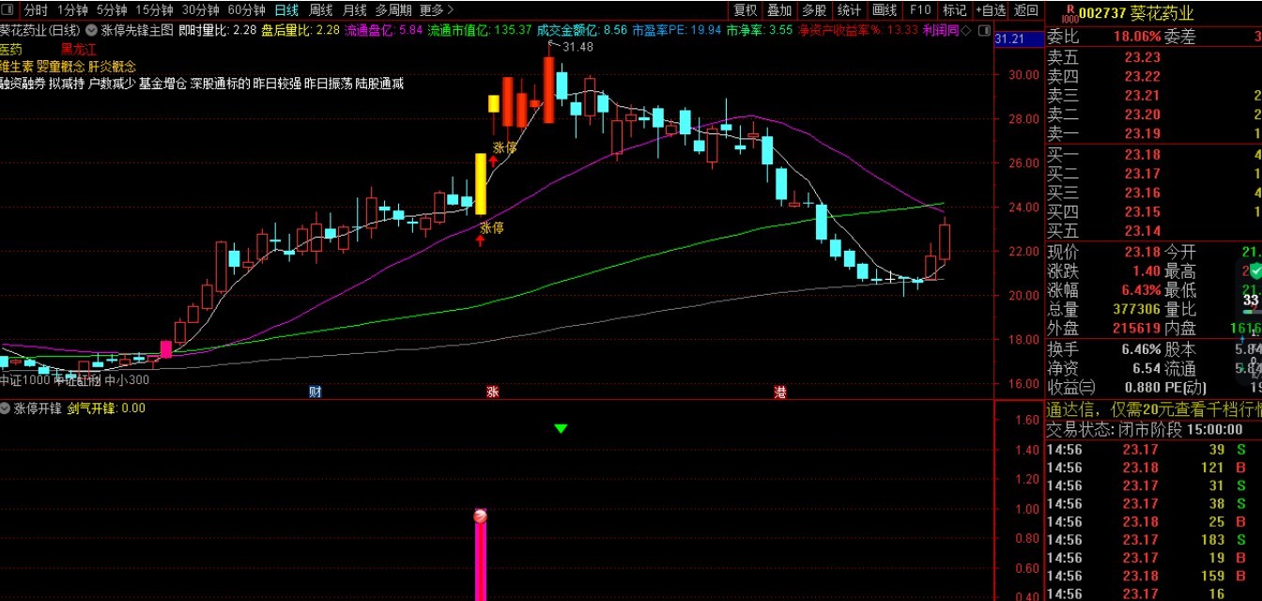Click the 肝炎概念 concept tag
This screenshot has height=601, width=1262.
click(112, 67)
